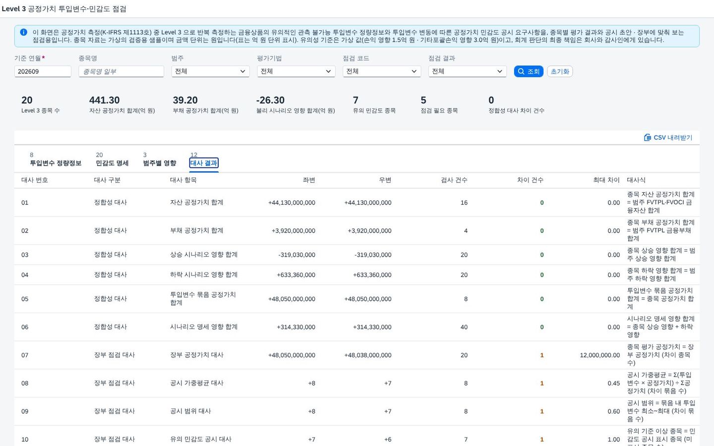Viewport: 714px width, 446px height.
Task: Open the 점검 코드 dropdown
Action: 382,71
